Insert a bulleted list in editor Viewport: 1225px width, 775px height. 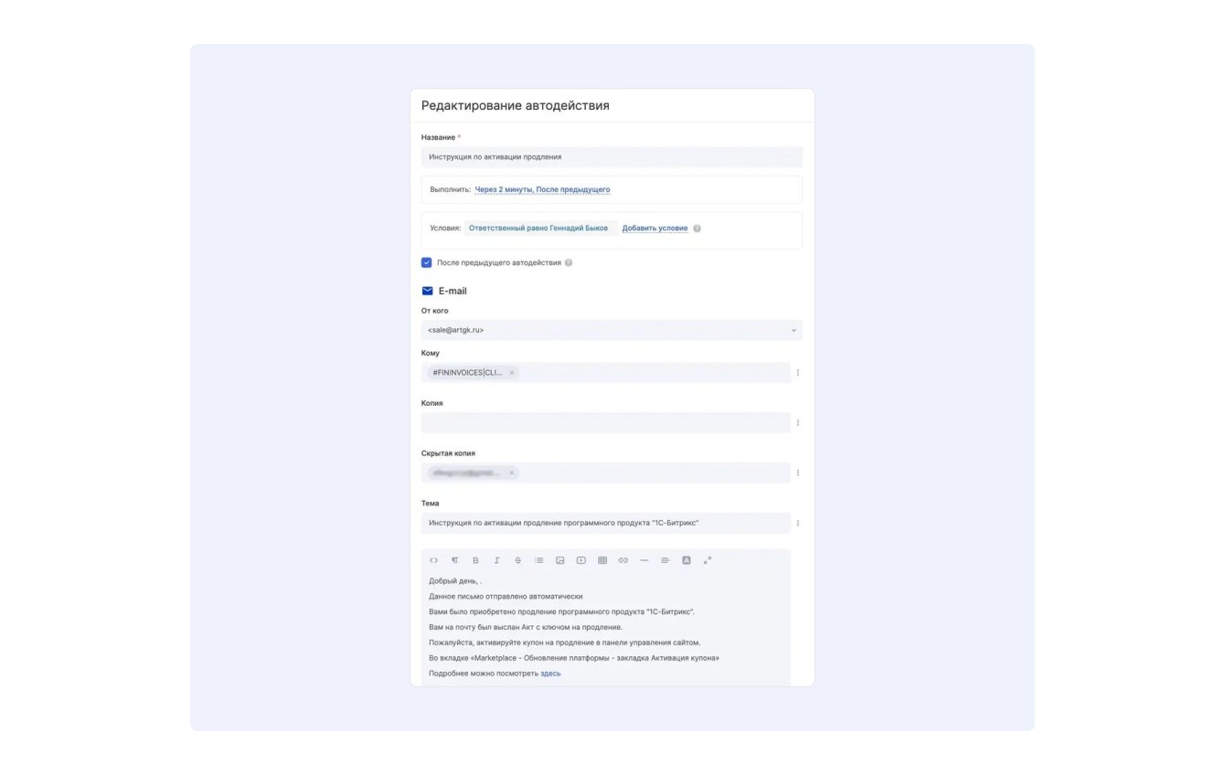(x=539, y=560)
